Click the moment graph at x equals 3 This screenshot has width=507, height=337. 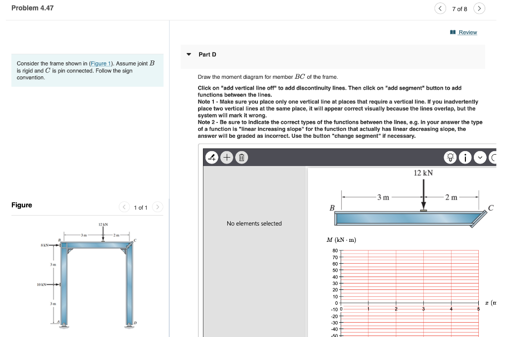424,303
